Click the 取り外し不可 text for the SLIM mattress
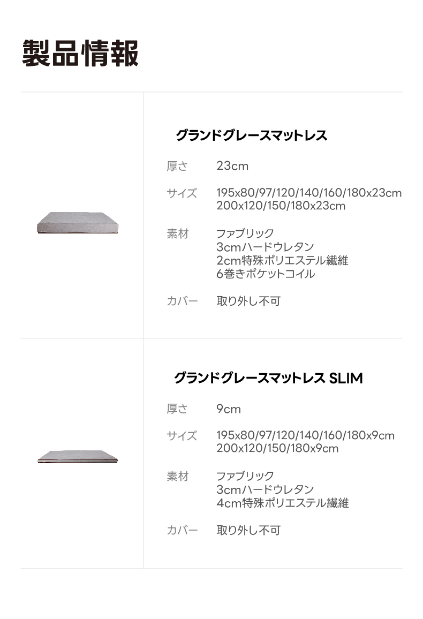423x619 pixels. (x=248, y=530)
